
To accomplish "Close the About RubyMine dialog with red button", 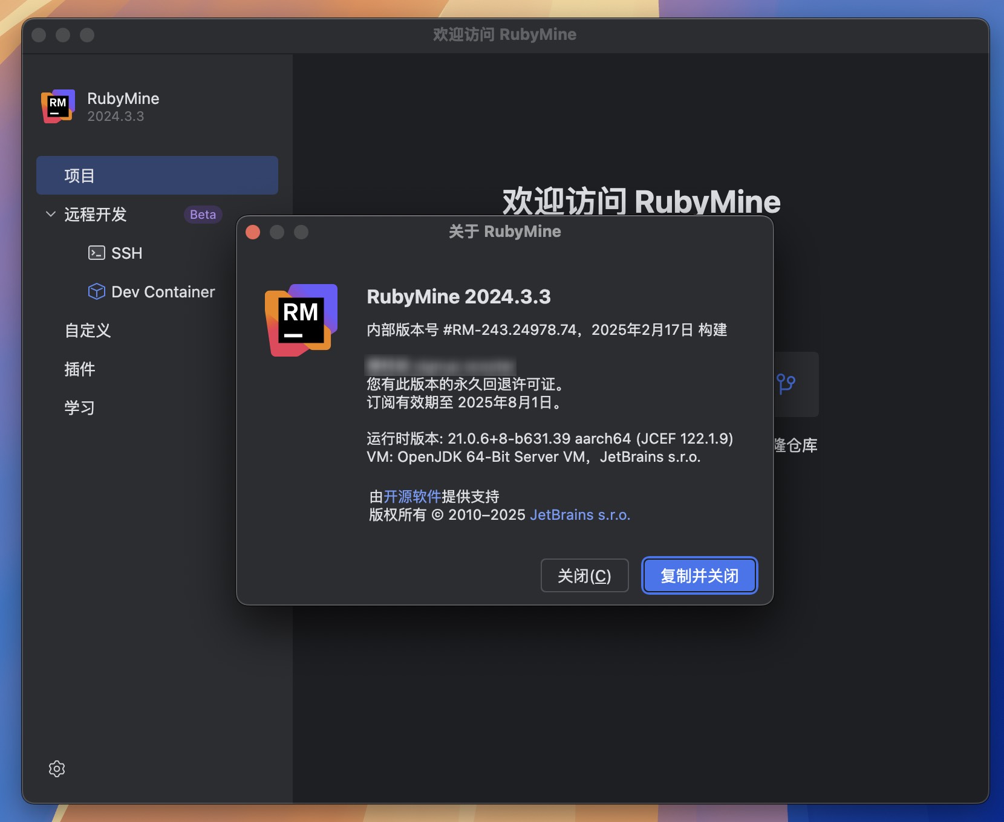I will 253,232.
